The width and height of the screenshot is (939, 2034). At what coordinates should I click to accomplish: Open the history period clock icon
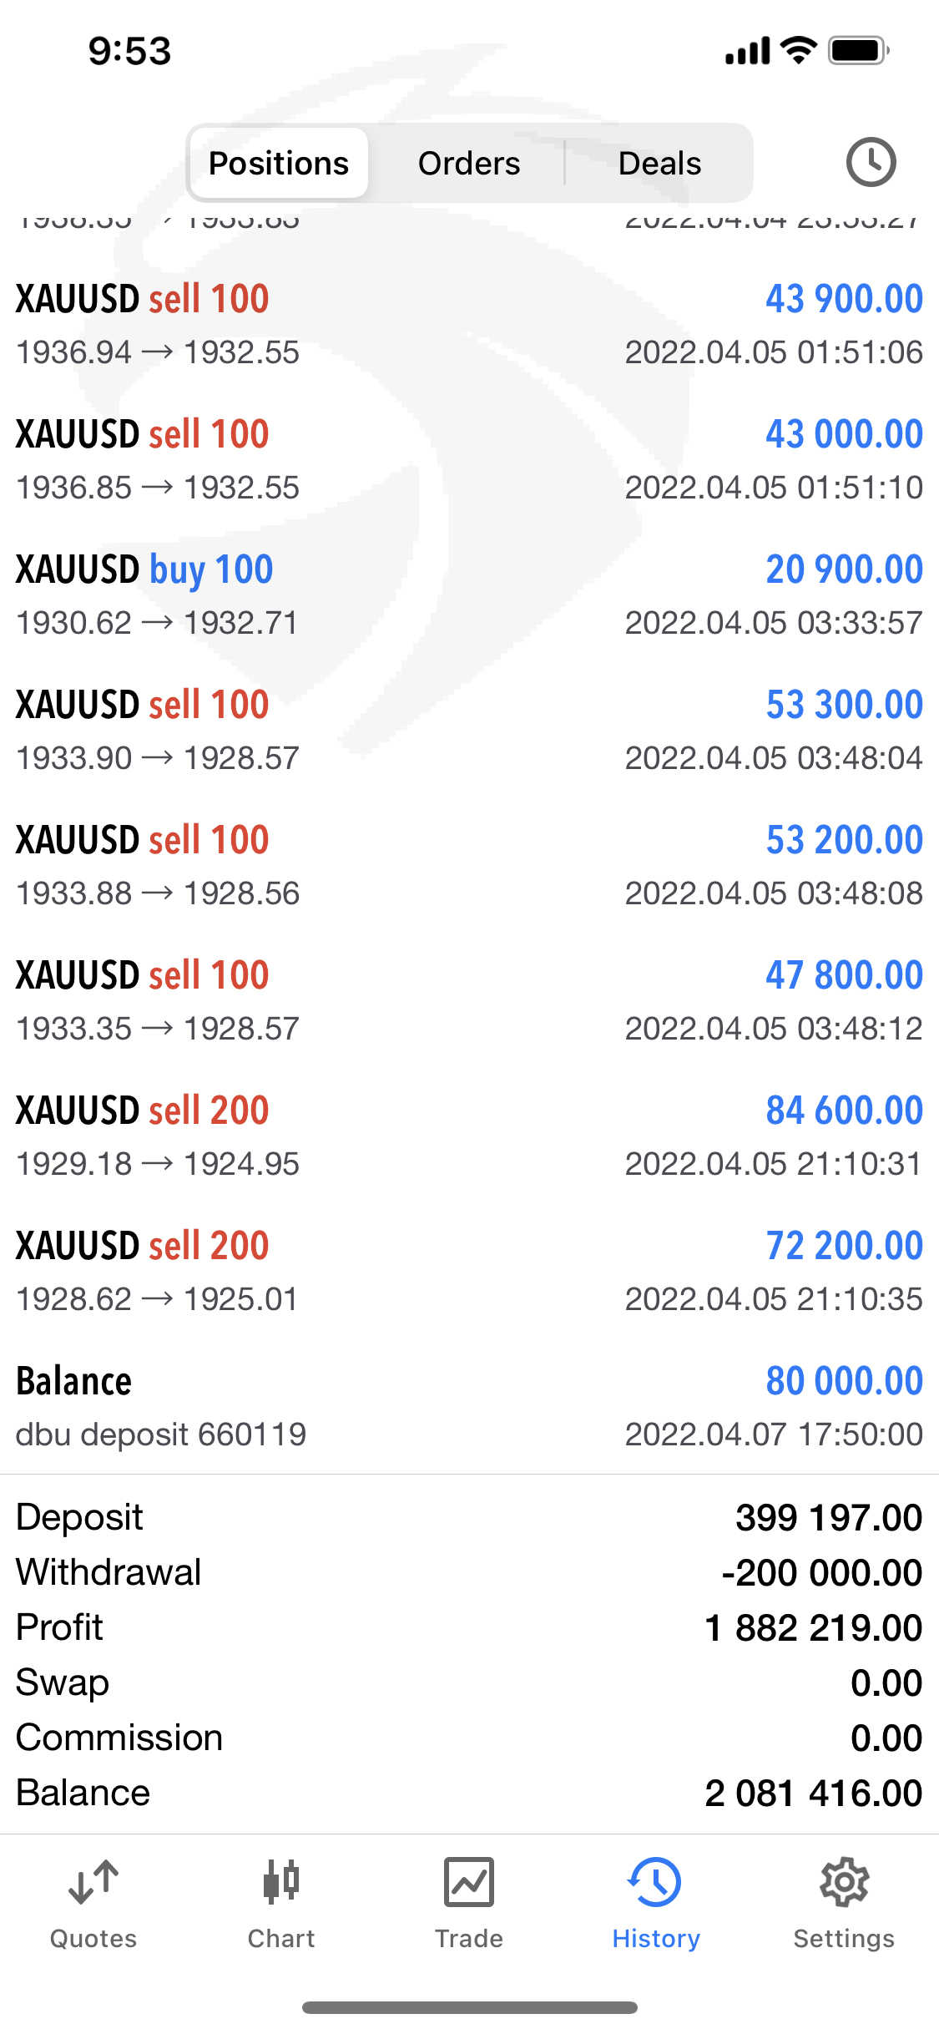(x=871, y=162)
